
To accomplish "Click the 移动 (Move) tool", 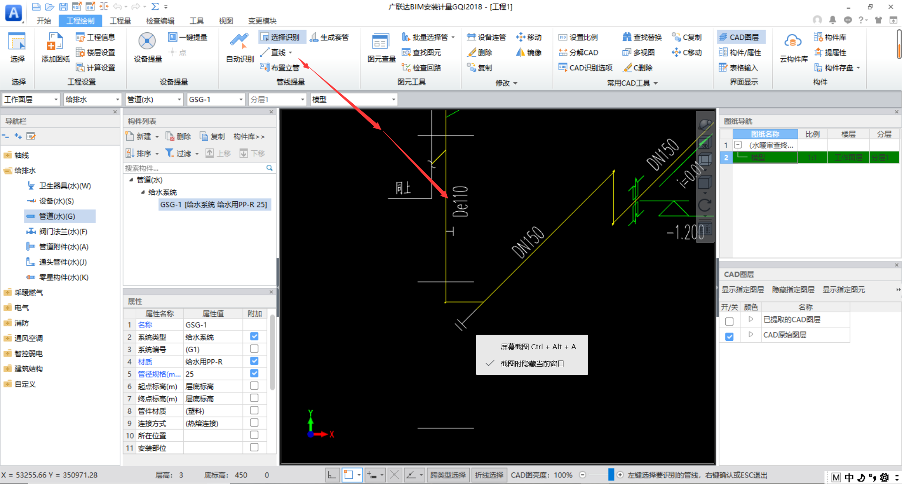I will click(529, 37).
